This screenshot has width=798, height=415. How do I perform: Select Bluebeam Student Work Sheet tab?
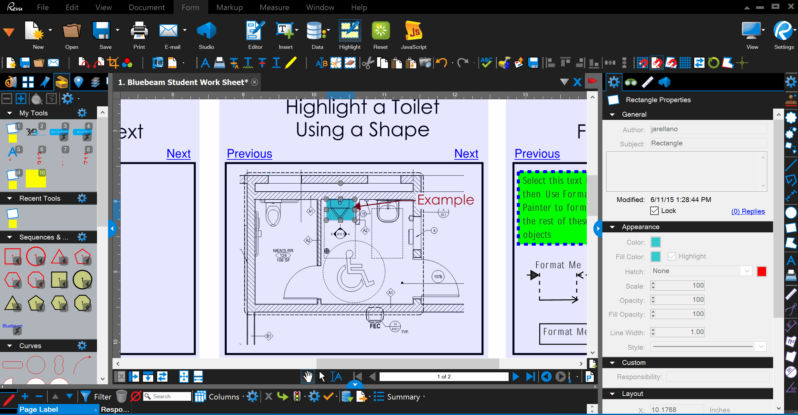pyautogui.click(x=183, y=82)
